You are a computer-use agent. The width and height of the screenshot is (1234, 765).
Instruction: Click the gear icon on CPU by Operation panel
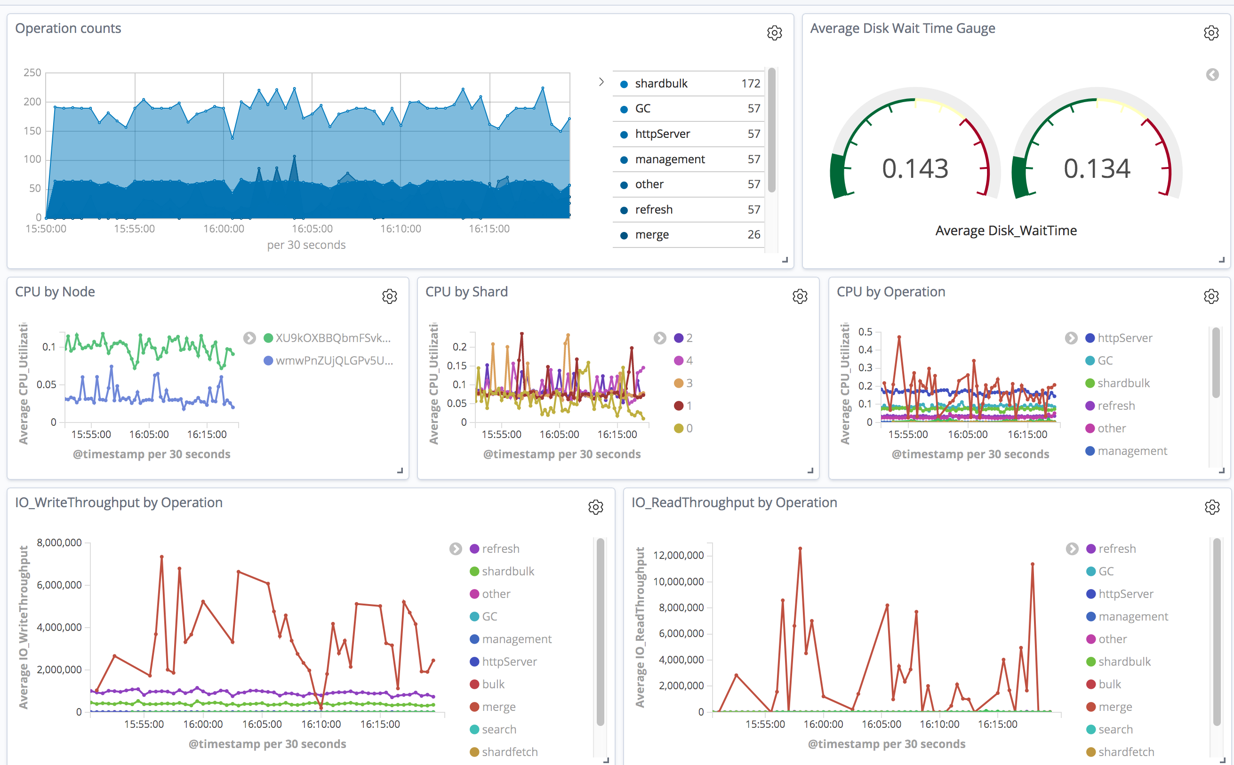point(1211,296)
